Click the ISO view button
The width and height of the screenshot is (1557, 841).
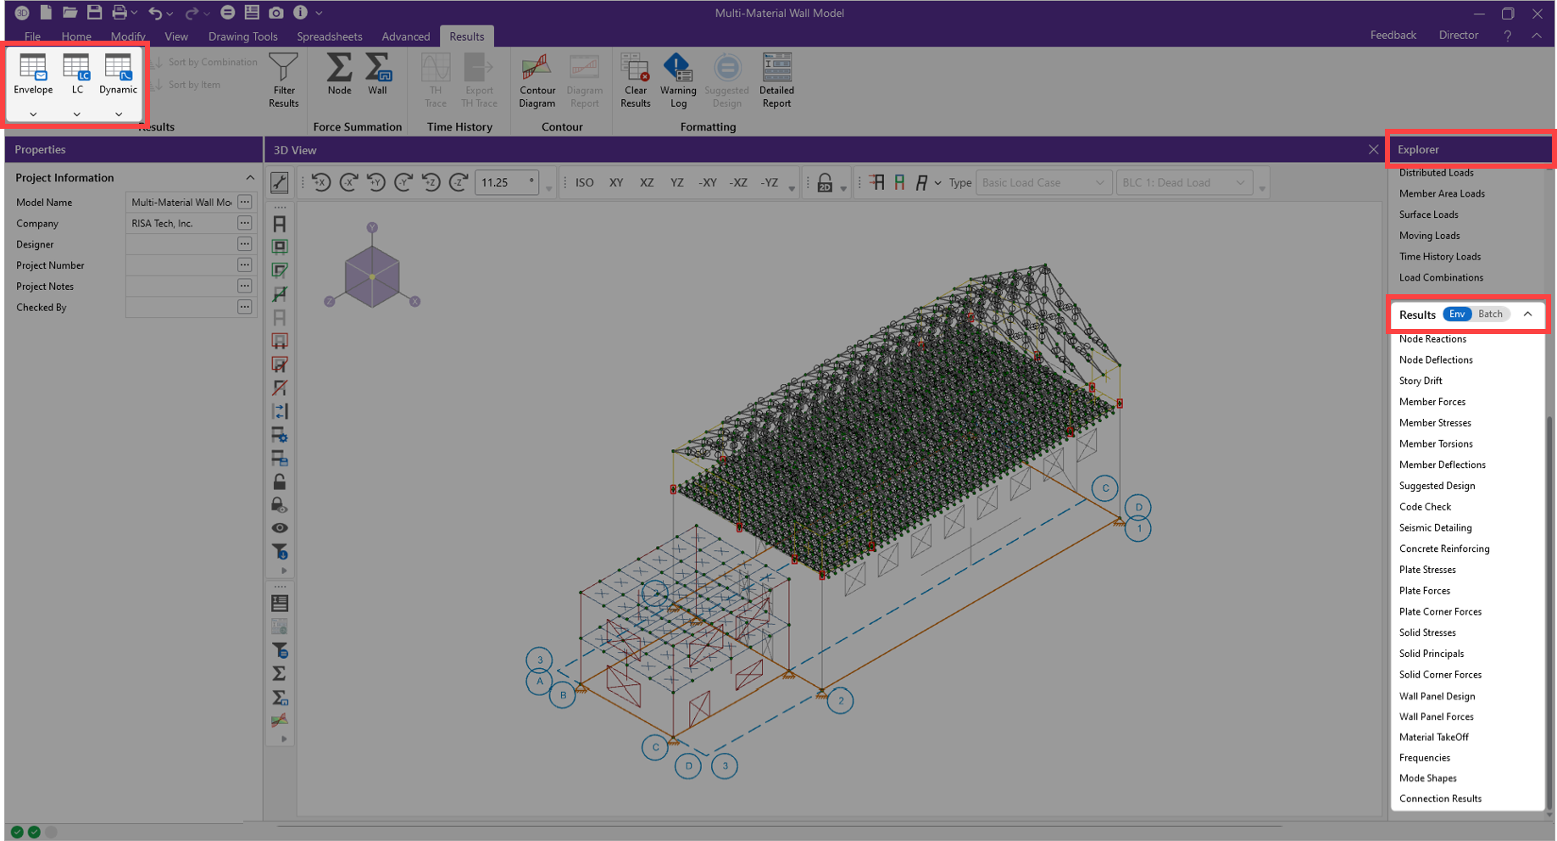pos(584,183)
